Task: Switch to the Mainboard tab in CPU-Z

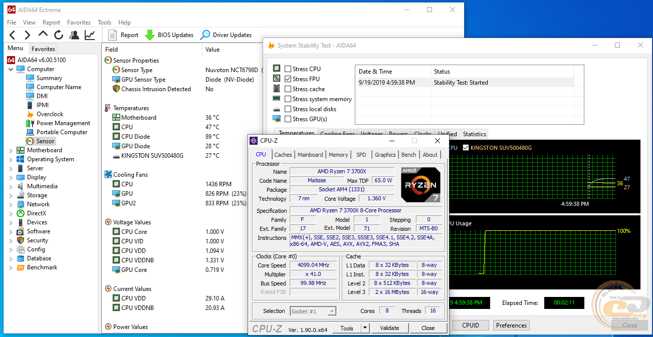Action: point(310,155)
